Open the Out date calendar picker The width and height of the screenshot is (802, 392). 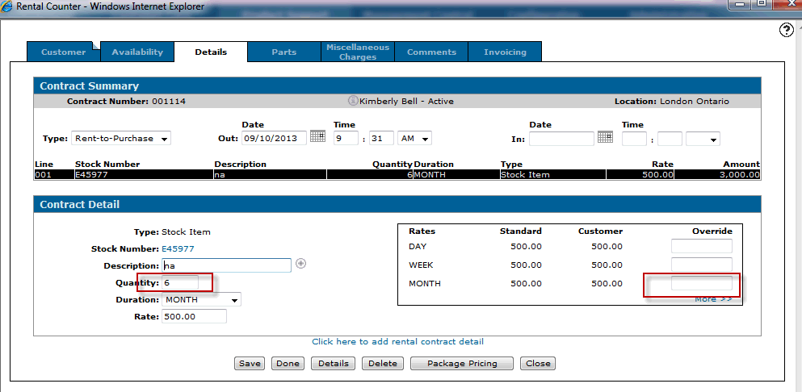pyautogui.click(x=317, y=137)
